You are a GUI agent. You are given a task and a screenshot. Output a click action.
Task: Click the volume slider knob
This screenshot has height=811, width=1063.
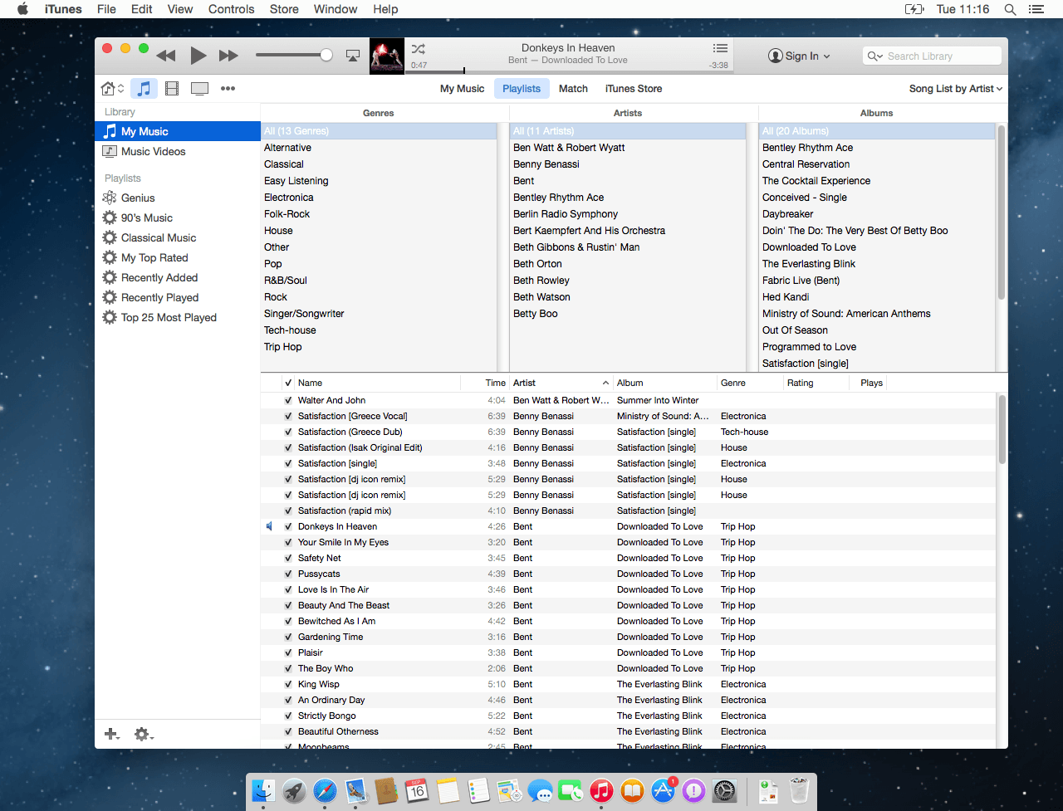(326, 56)
